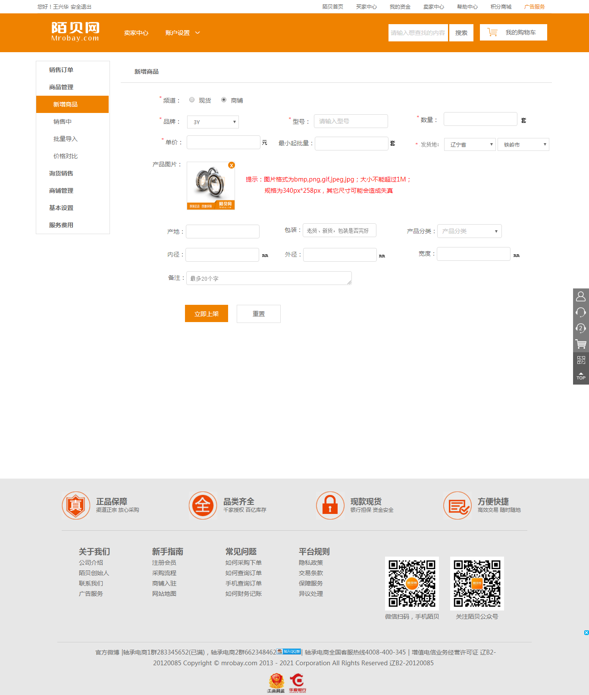The height and width of the screenshot is (695, 589).
Task: Open 账户设置 menu in header
Action: tap(182, 33)
